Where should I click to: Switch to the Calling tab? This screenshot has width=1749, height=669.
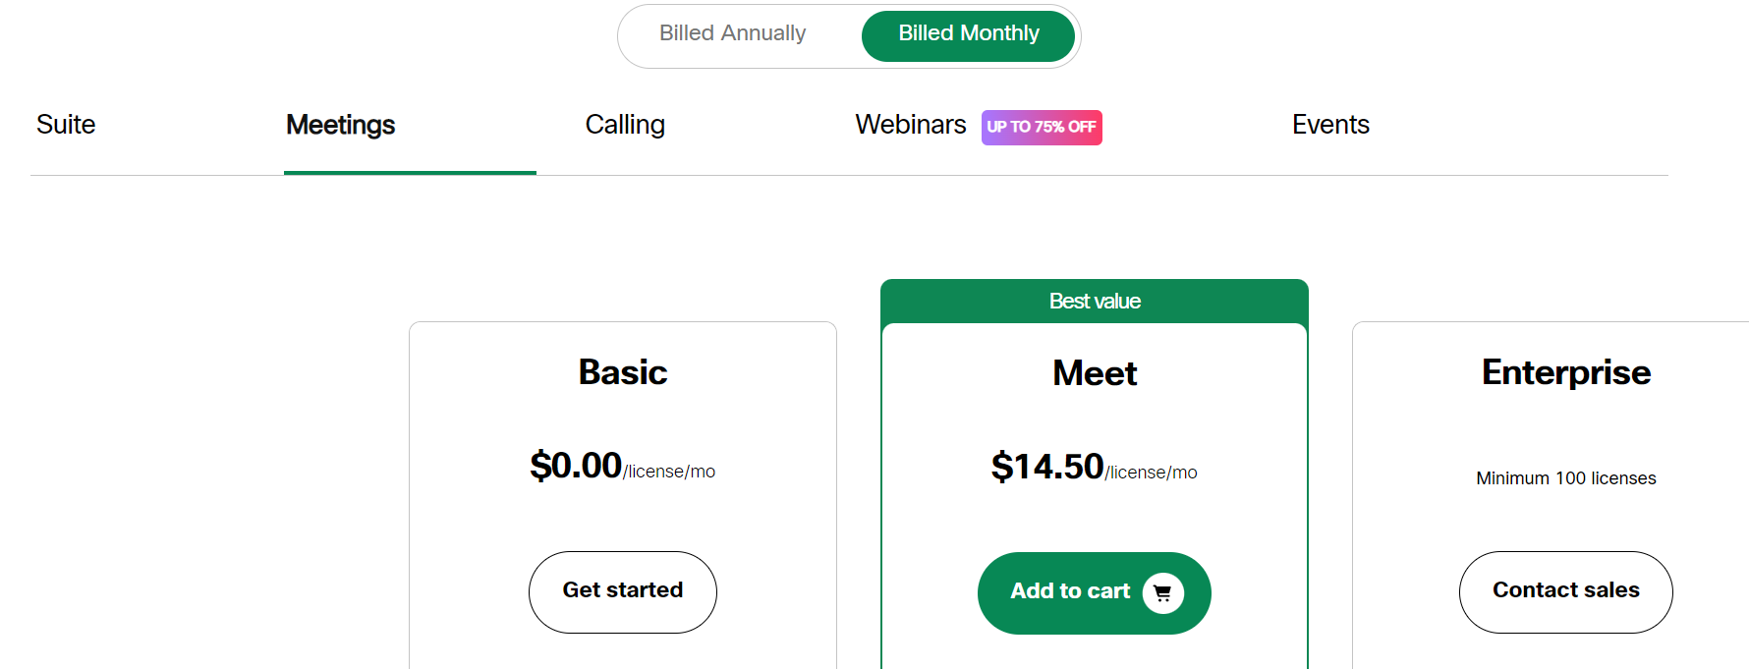coord(625,125)
